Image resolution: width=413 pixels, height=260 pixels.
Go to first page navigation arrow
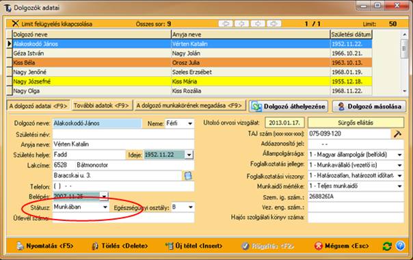226,24
